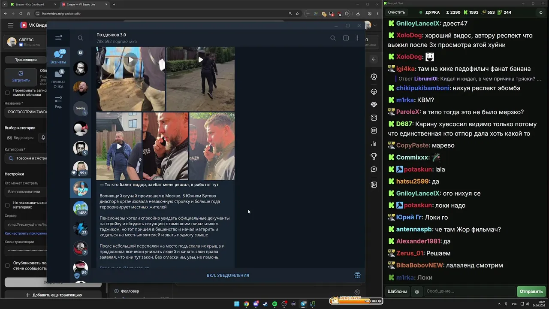
Task: Play the video of man running
Action: point(200,60)
